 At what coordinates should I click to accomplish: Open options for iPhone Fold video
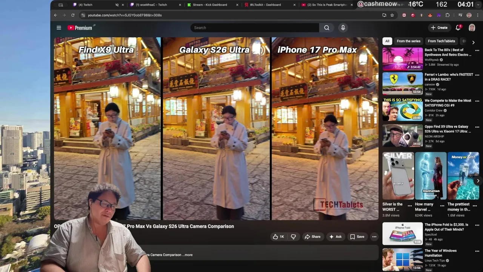pos(477,225)
